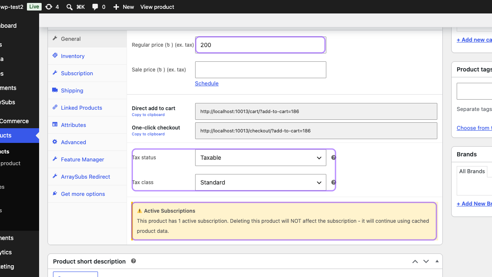Screen dimensions: 492x277
Task: Click the Advanced gear icon
Action: pyautogui.click(x=55, y=142)
